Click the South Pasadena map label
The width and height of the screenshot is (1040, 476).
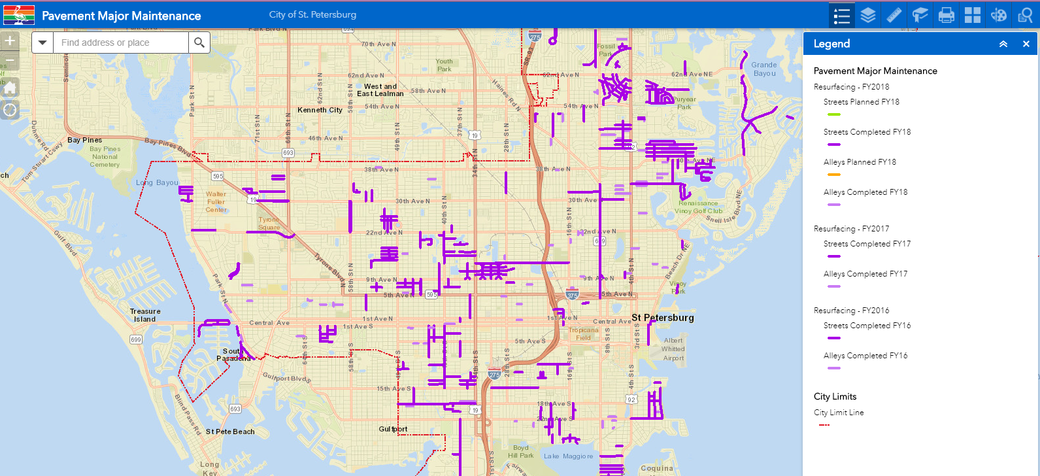tap(233, 354)
